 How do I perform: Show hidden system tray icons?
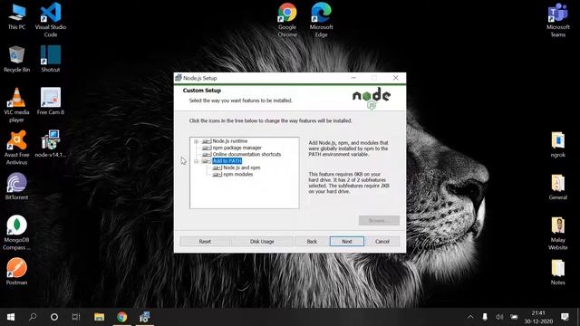click(470, 317)
